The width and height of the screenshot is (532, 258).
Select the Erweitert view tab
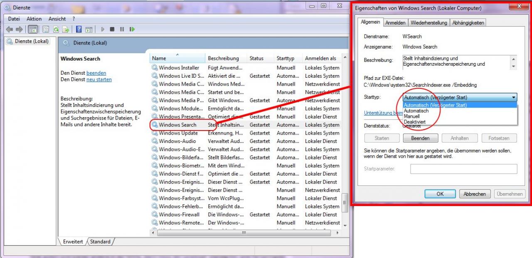point(73,241)
